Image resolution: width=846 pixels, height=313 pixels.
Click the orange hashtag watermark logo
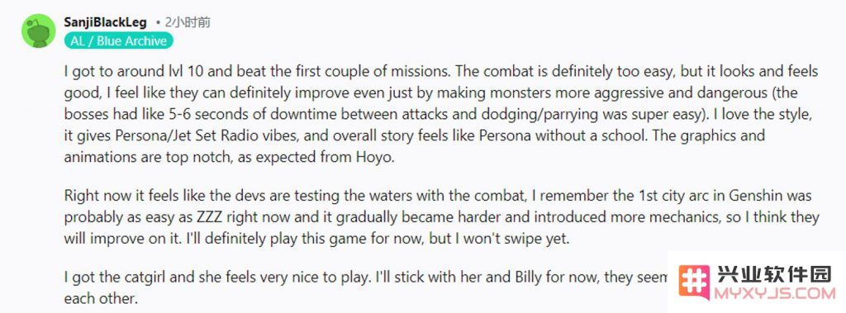tap(694, 282)
